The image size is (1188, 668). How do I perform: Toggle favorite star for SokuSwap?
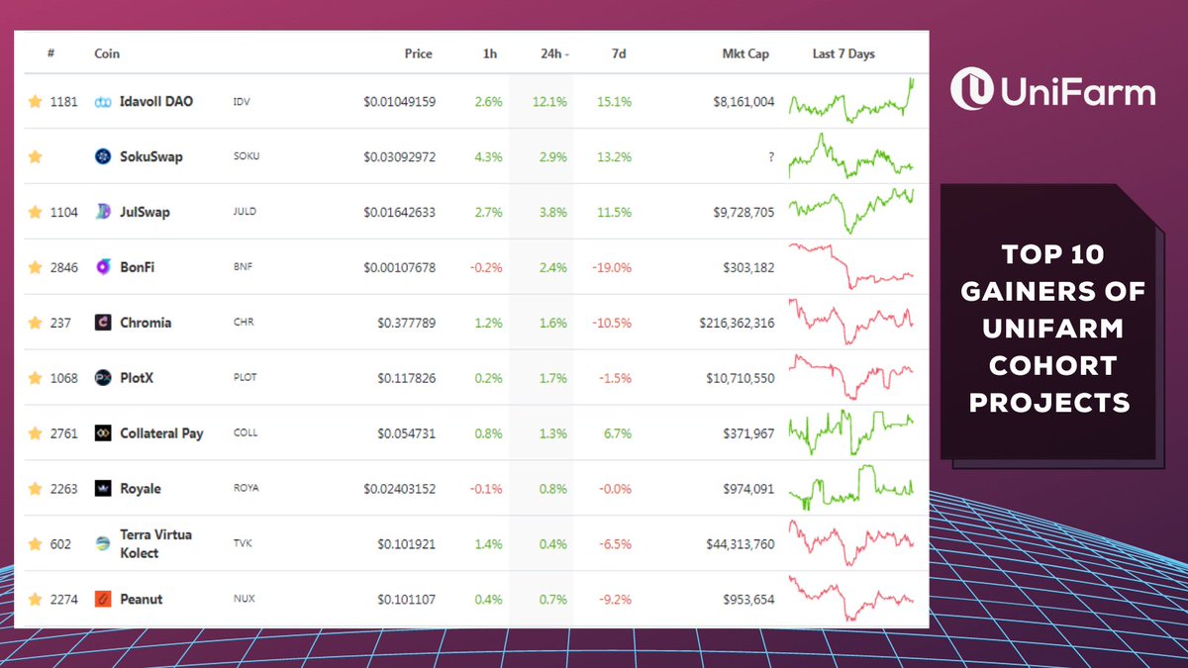point(36,156)
